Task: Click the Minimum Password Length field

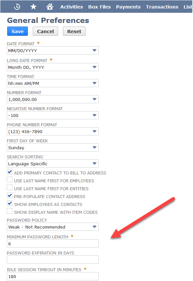Action: (53, 244)
